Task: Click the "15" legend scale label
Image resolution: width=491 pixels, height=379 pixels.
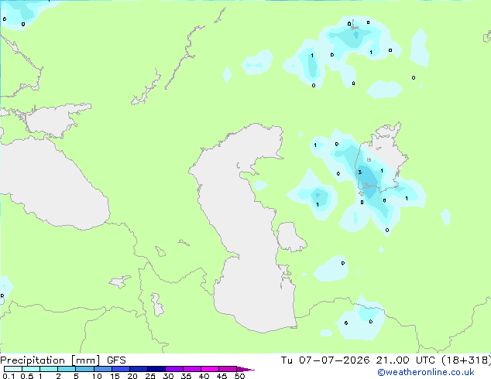Action: point(115,376)
